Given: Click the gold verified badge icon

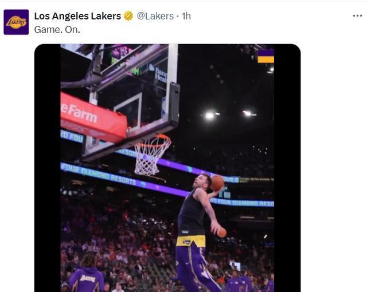Looking at the screenshot, I should point(128,16).
